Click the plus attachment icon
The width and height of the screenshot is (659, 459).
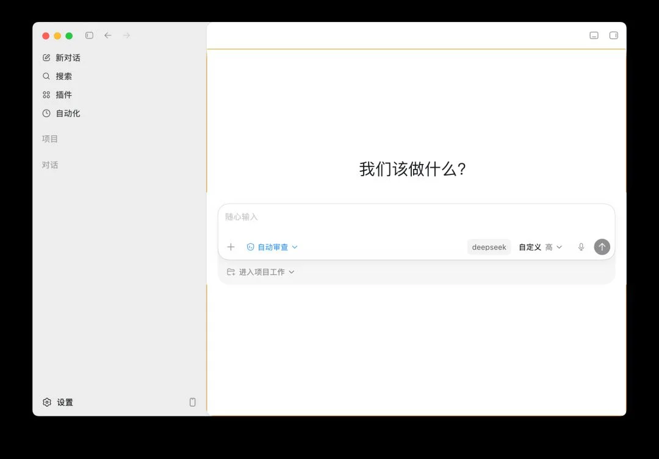point(231,247)
